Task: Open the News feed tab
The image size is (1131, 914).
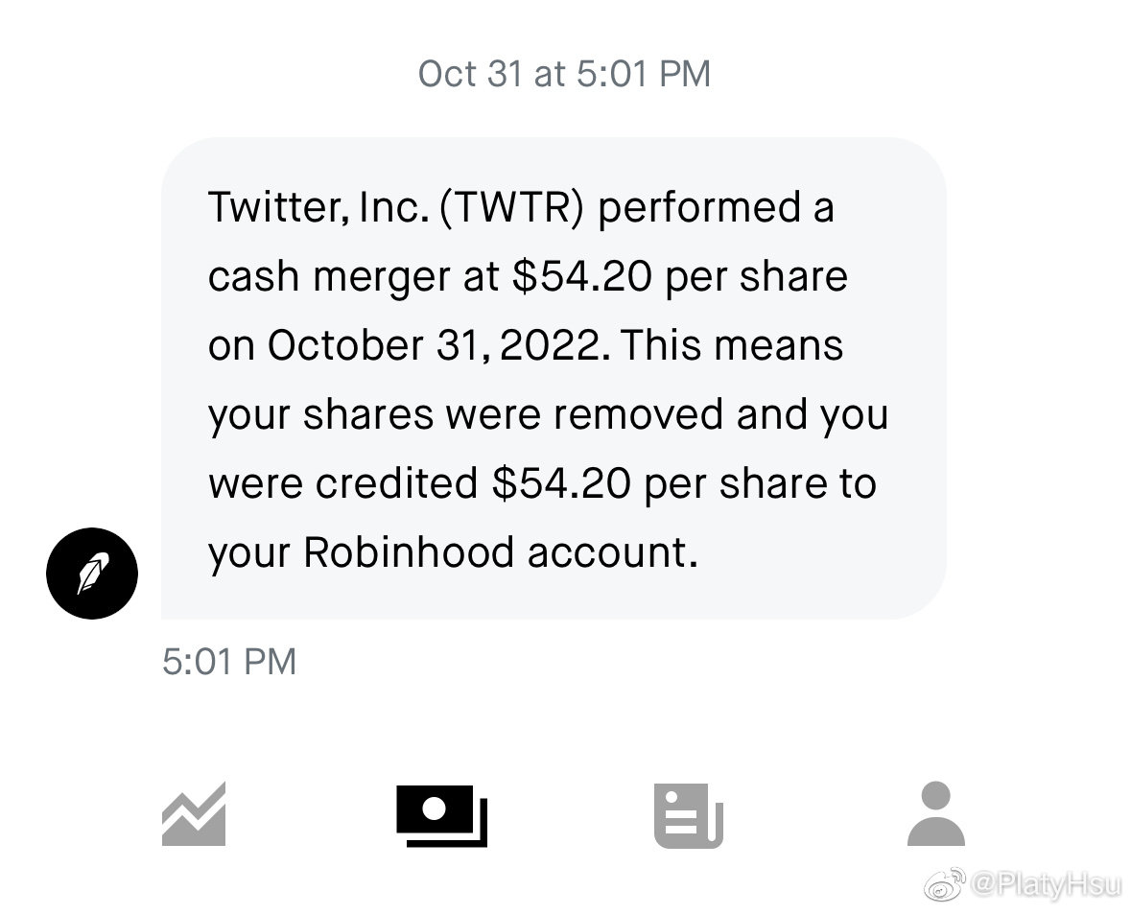Action: pyautogui.click(x=688, y=815)
